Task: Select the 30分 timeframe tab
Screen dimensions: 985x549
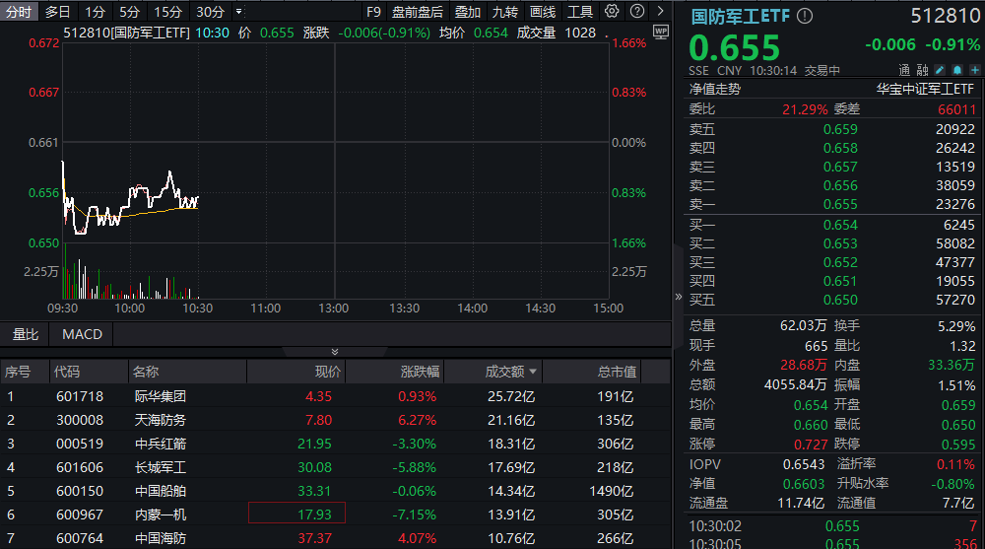Action: pyautogui.click(x=210, y=11)
